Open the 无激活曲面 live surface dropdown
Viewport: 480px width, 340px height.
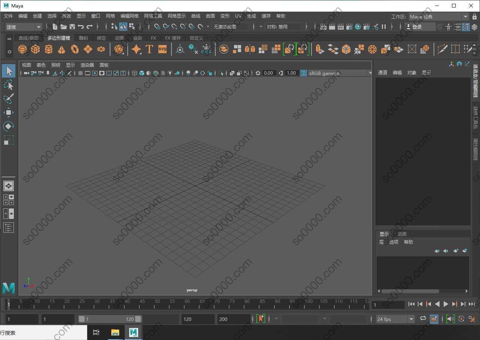pos(230,27)
